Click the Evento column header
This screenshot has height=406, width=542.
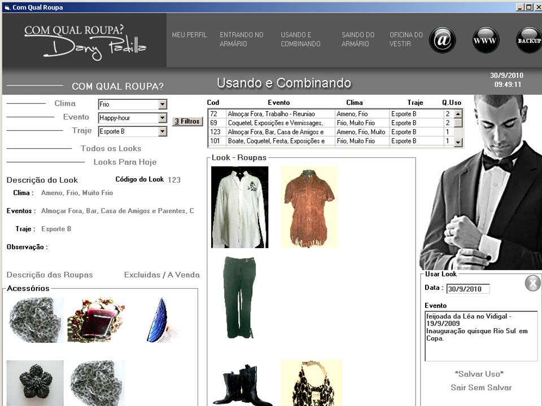click(278, 103)
